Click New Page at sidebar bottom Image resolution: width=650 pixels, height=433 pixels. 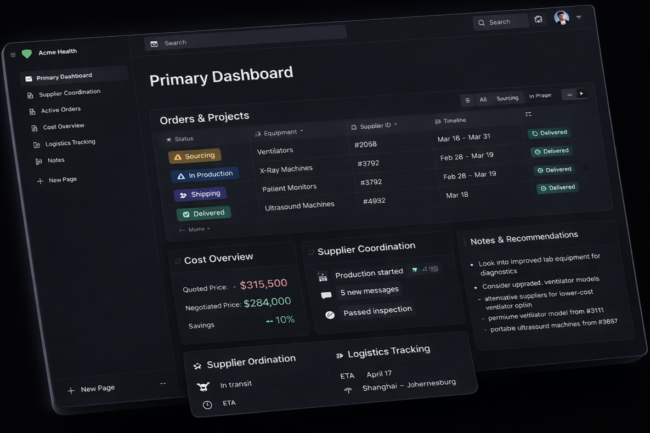[x=91, y=388]
